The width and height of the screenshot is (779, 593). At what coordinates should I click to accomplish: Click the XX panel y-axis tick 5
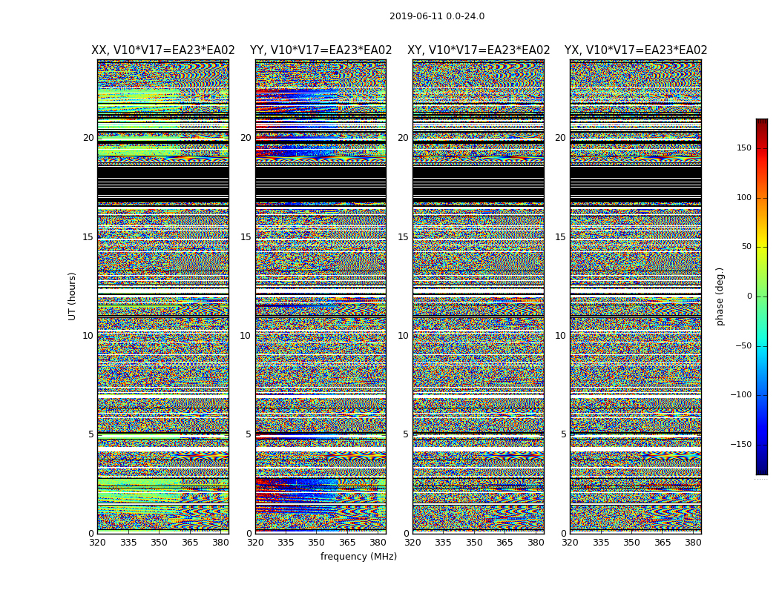click(91, 434)
